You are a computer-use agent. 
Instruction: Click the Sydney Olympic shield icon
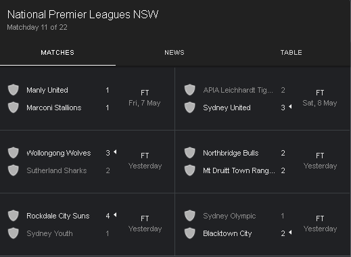point(190,216)
